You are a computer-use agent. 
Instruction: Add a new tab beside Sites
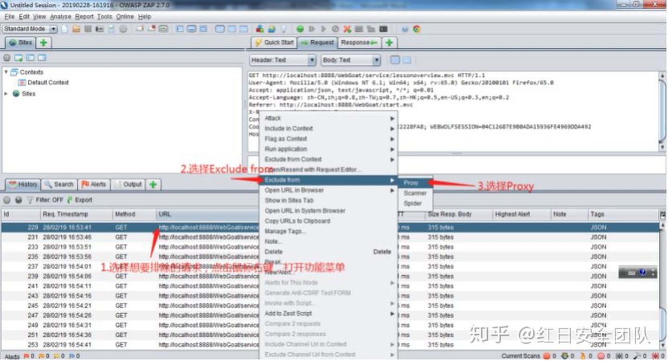coord(43,43)
